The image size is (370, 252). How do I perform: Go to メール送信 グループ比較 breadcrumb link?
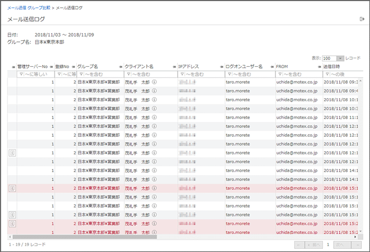point(29,8)
